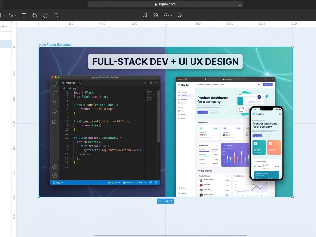The width and height of the screenshot is (316, 237).
Task: Click the sidebar toggle in mockup browser toolbar
Action: [186, 79]
